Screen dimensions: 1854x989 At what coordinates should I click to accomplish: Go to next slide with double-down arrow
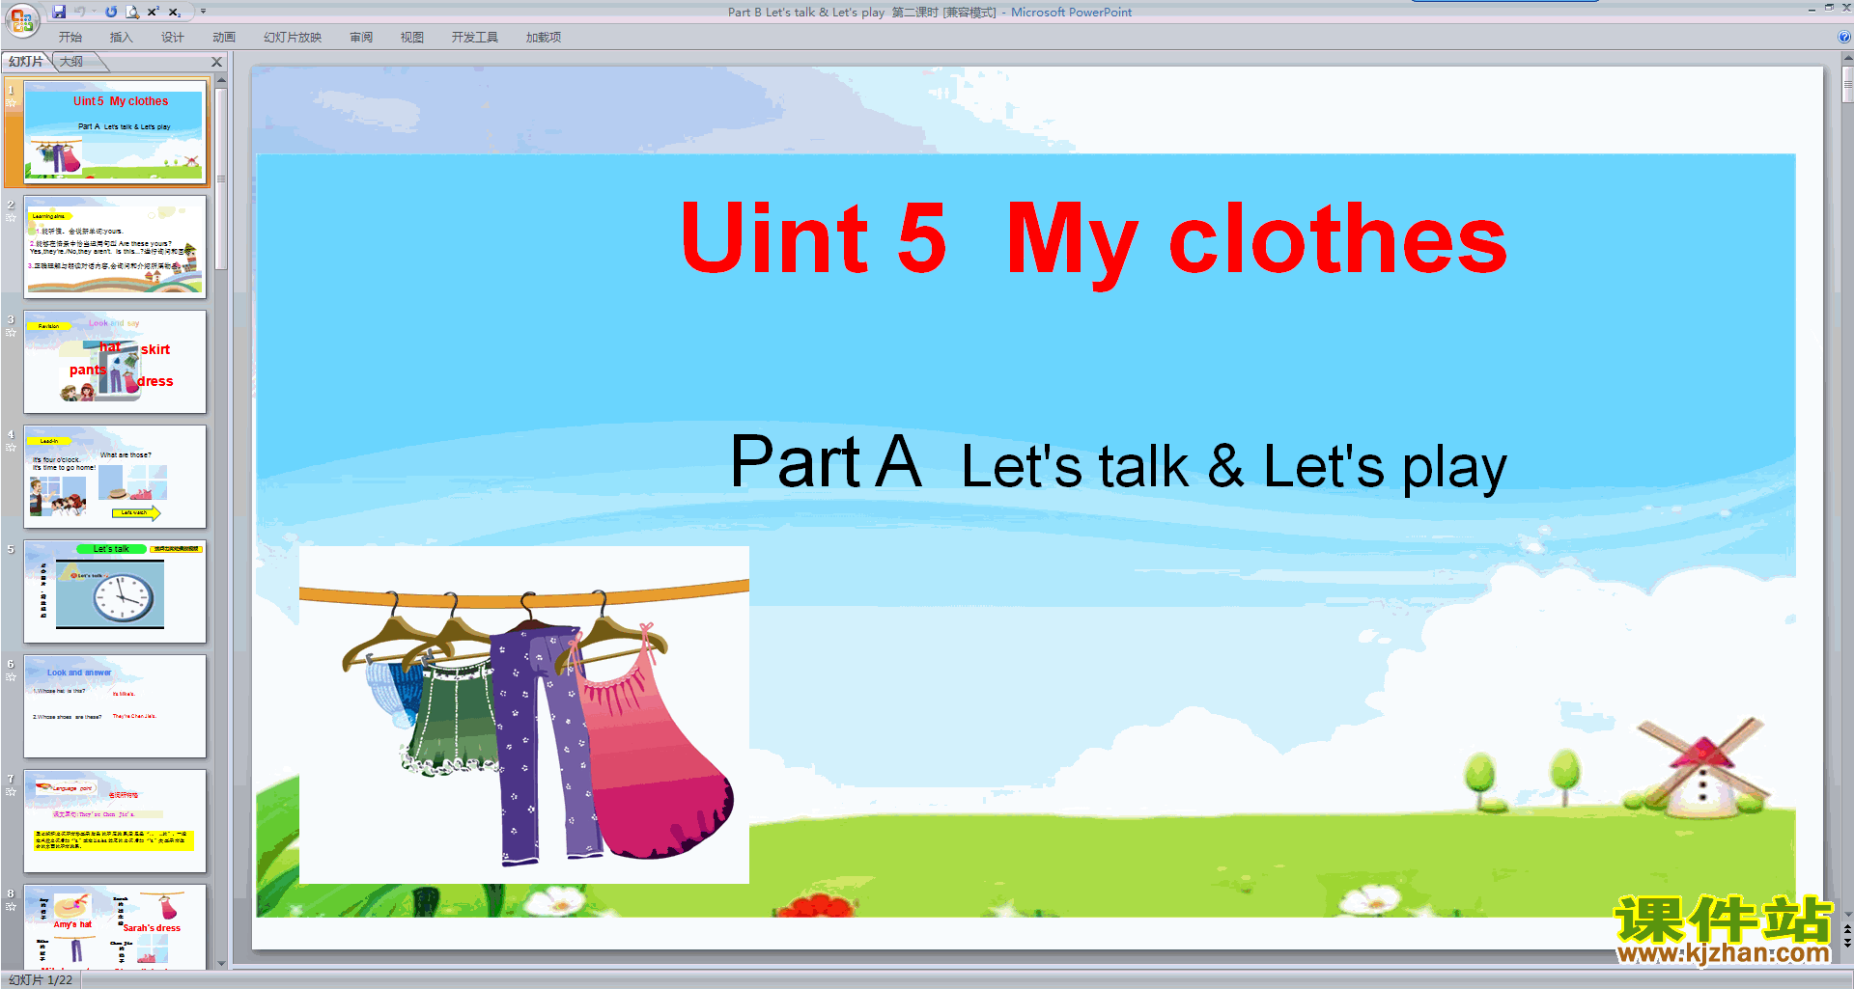[1846, 944]
